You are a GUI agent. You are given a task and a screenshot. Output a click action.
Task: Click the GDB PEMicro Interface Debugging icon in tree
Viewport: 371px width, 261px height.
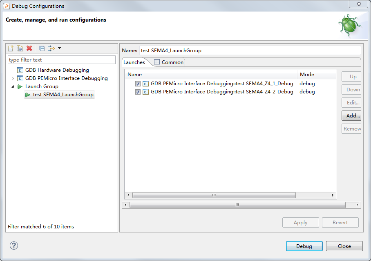coord(20,78)
